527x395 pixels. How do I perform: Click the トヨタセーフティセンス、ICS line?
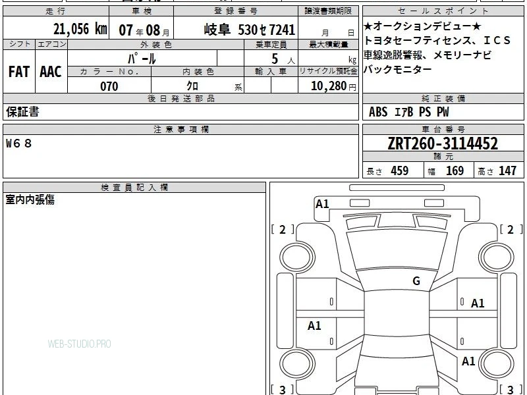[437, 41]
